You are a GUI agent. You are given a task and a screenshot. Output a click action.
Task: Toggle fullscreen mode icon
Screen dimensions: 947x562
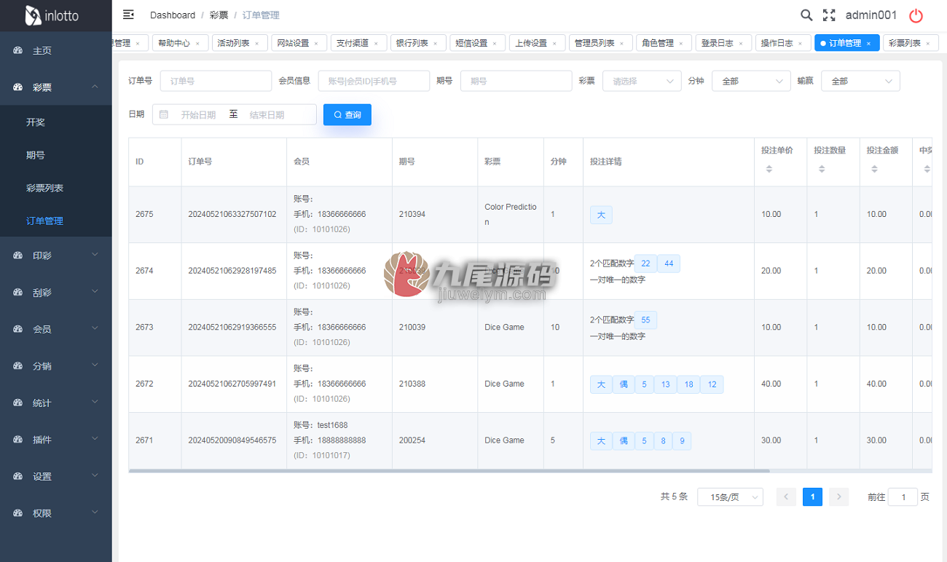pyautogui.click(x=829, y=15)
